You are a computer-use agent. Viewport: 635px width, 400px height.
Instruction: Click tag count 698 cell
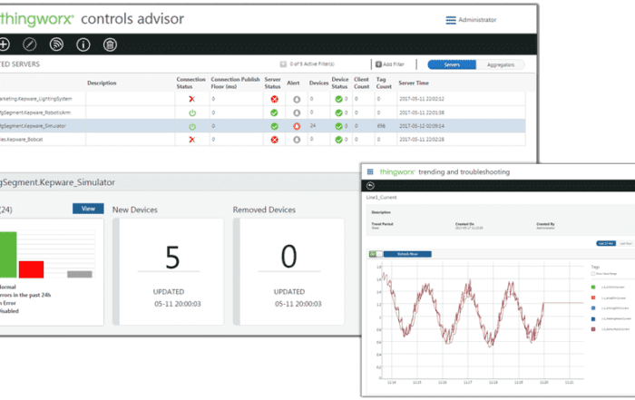tap(381, 126)
